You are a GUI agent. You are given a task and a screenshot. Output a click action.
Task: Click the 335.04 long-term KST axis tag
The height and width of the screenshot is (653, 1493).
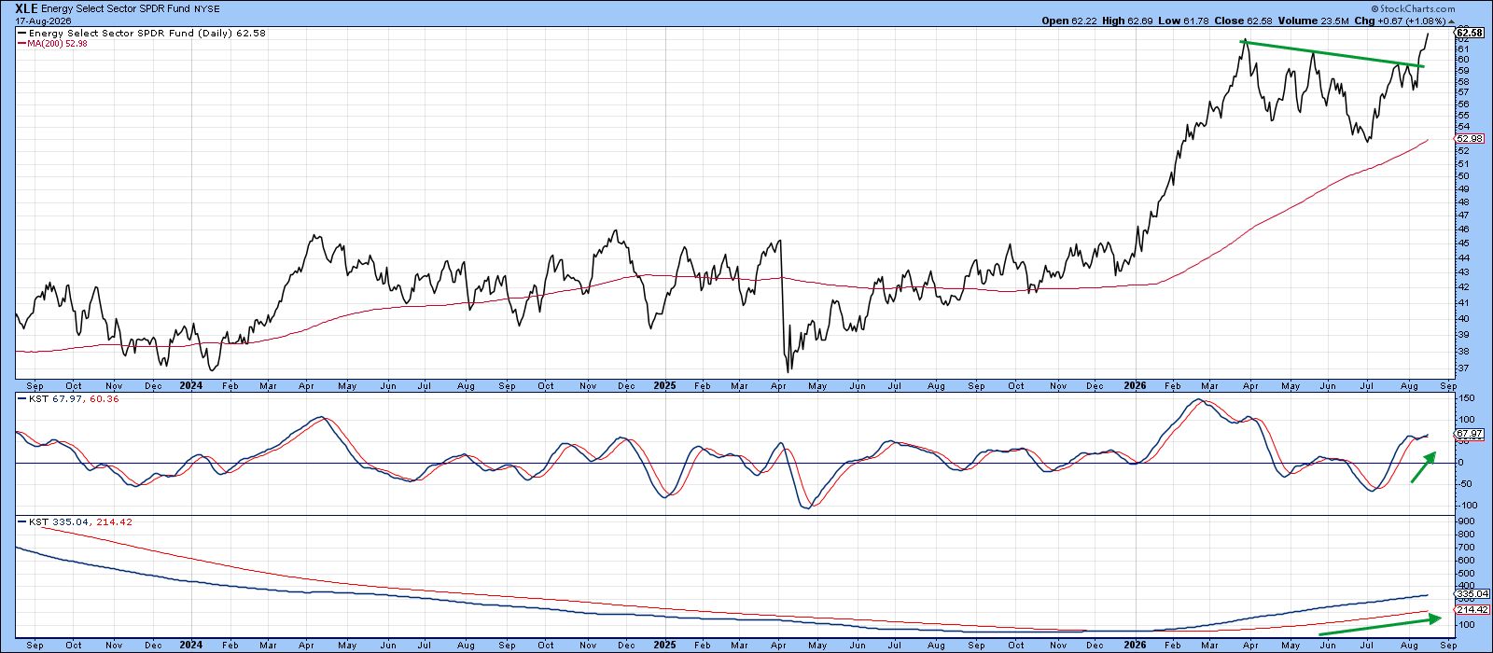pos(1471,593)
